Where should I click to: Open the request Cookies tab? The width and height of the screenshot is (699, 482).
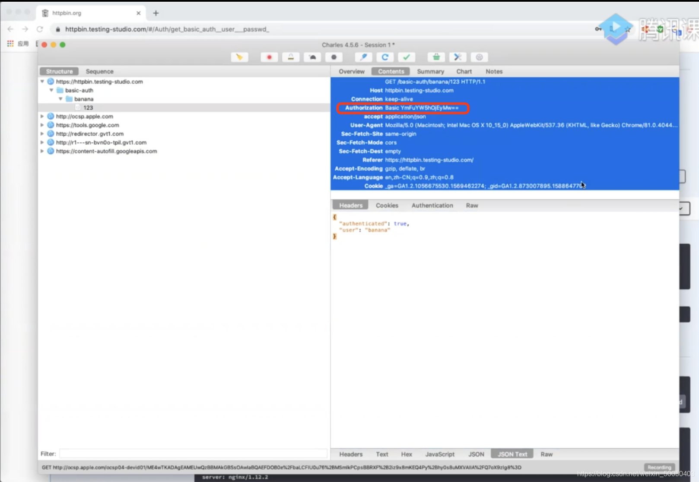(387, 205)
